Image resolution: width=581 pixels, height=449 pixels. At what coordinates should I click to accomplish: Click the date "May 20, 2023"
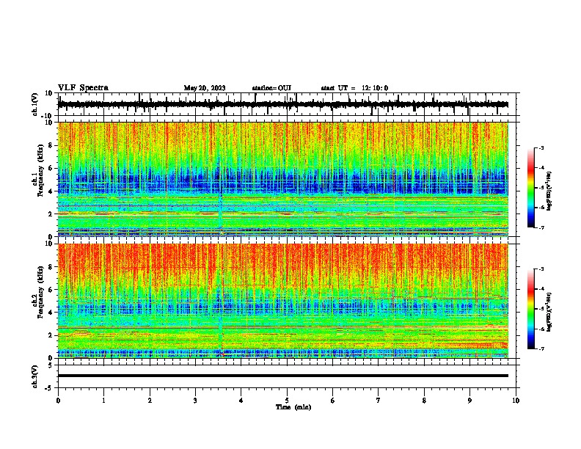click(x=205, y=88)
